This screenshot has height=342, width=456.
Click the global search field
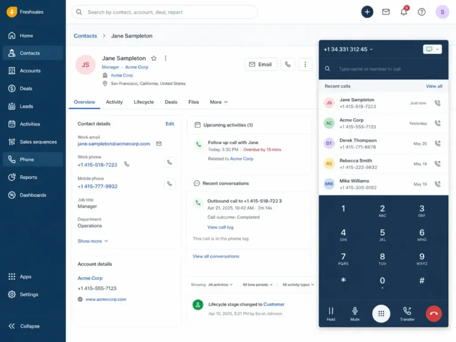[165, 12]
